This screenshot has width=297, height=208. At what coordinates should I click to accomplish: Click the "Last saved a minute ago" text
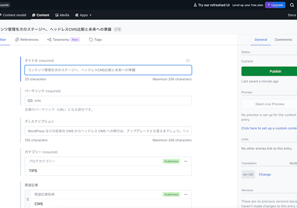click(x=260, y=81)
